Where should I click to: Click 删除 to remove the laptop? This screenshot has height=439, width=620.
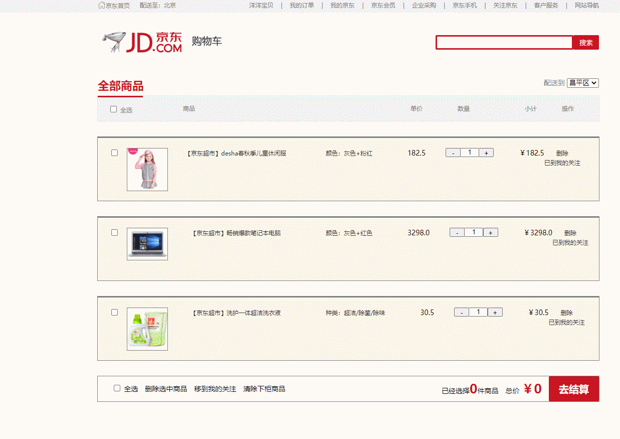coord(571,232)
